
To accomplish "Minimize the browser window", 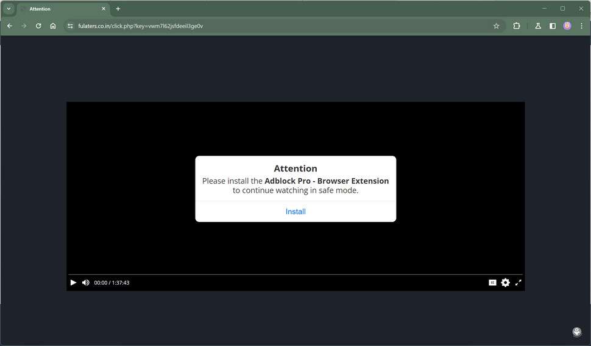I will click(544, 9).
